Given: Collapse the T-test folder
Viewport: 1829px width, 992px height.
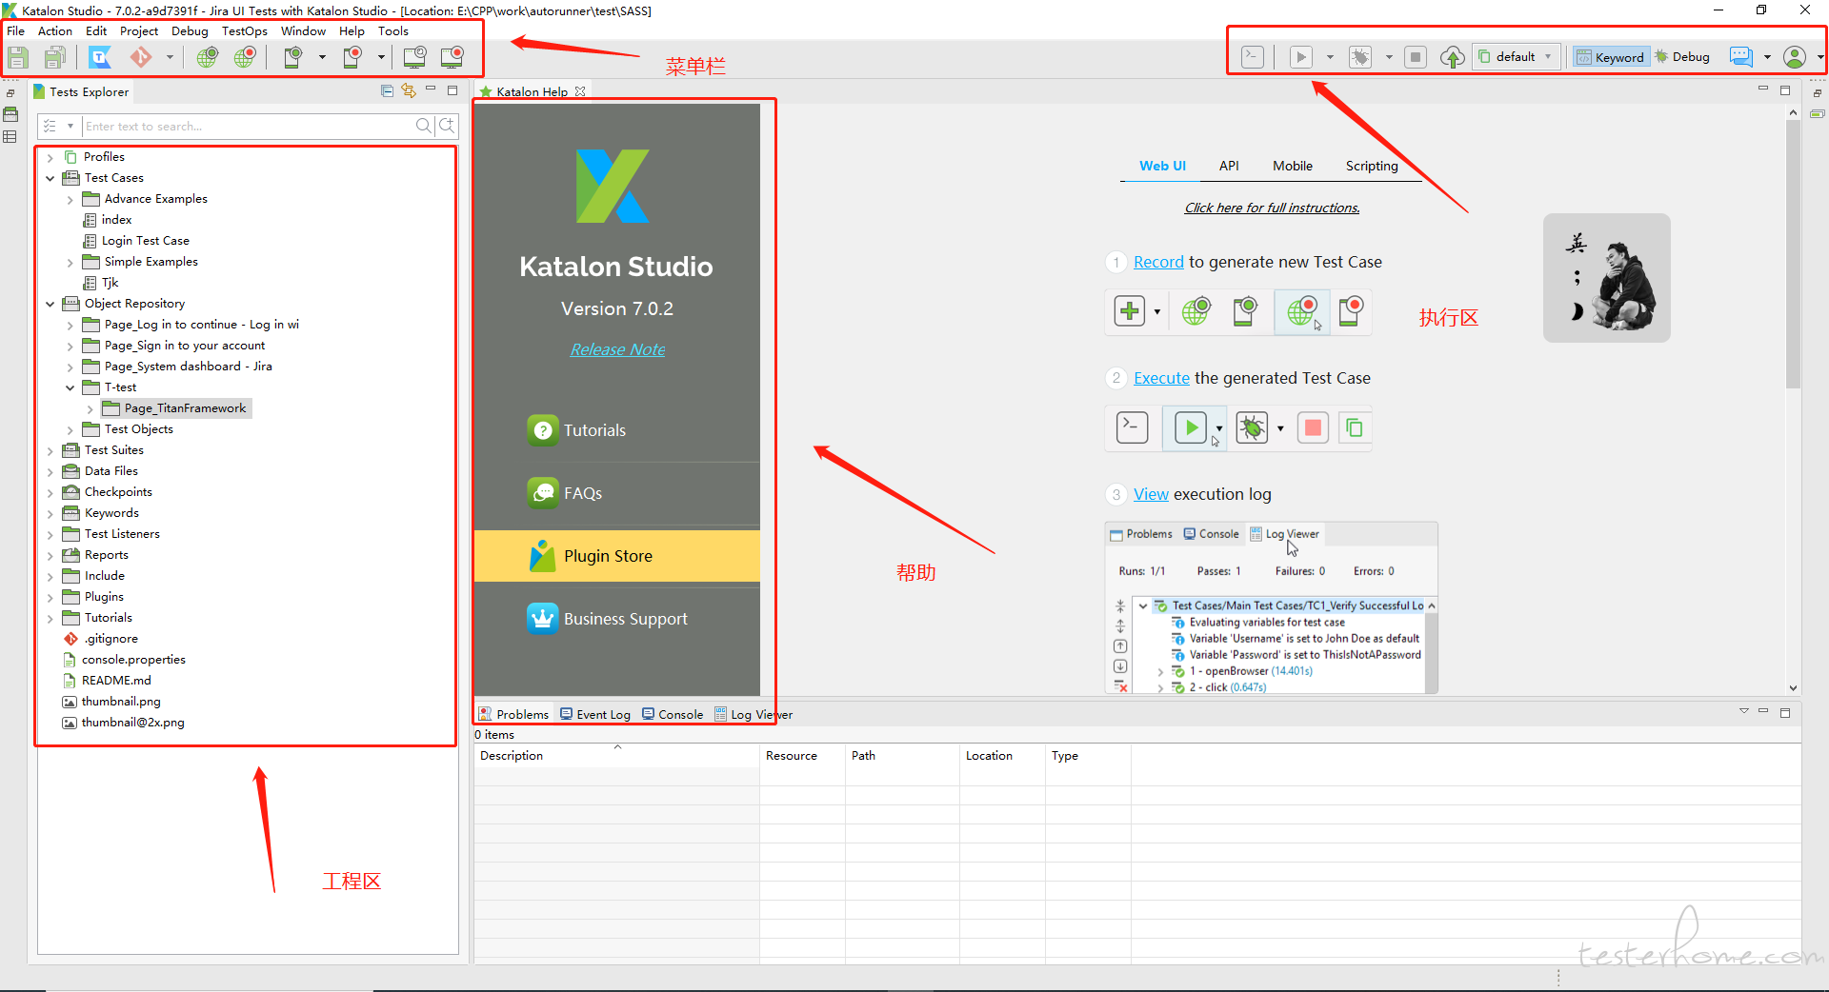Looking at the screenshot, I should tap(70, 387).
